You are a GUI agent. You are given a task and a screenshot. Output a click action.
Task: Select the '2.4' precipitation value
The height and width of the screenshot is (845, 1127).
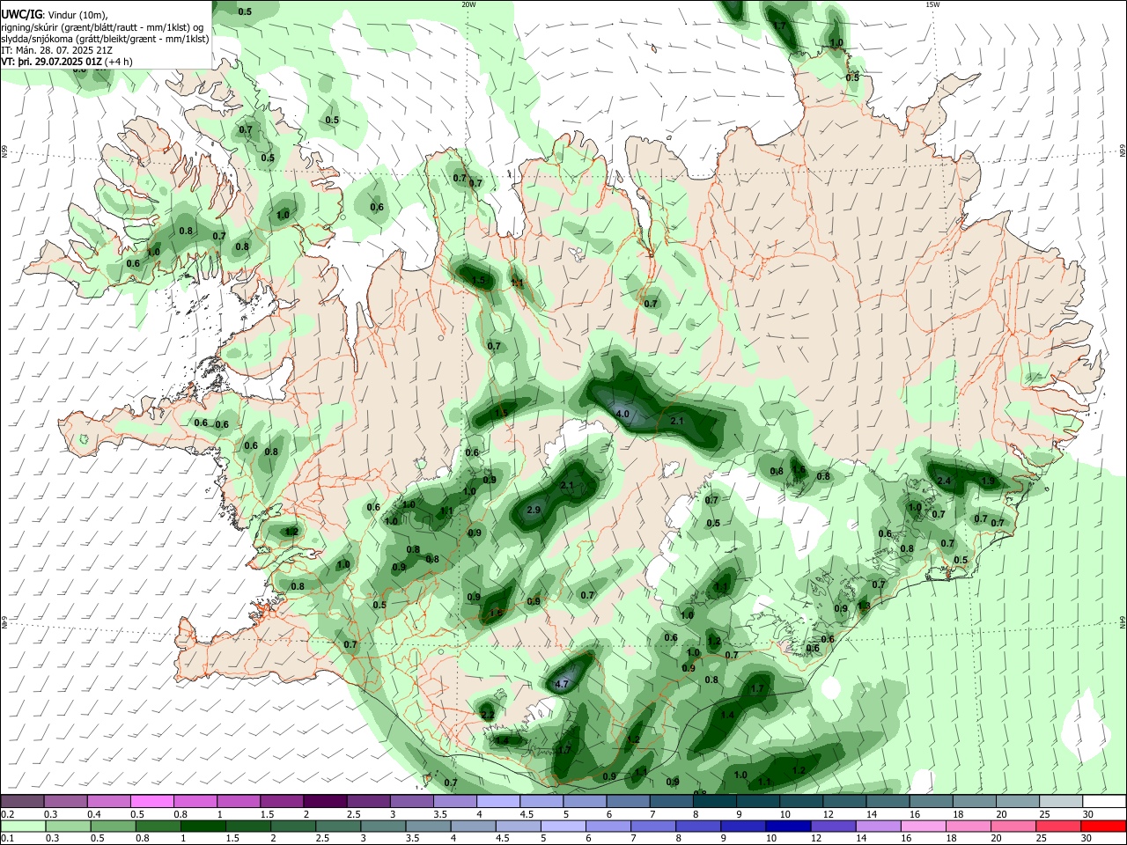coord(945,481)
